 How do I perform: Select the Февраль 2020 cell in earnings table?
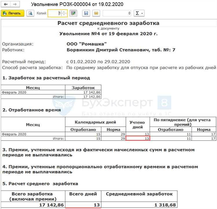pos(33,92)
